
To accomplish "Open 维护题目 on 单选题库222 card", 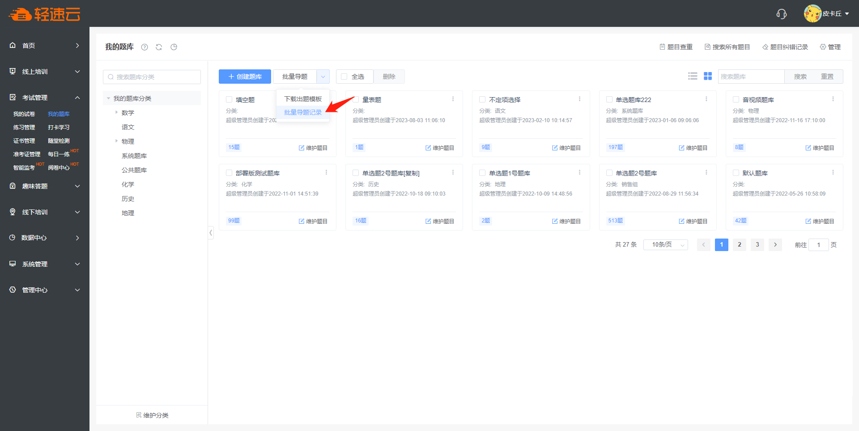I will [x=693, y=148].
